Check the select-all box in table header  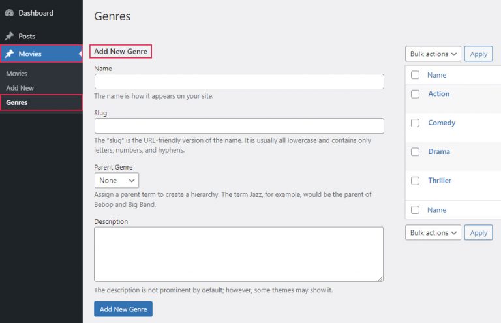[415, 75]
